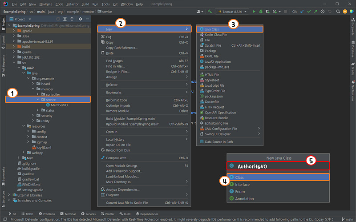The image size is (356, 222).
Task: Open the Navigate menu
Action: click(x=46, y=4)
